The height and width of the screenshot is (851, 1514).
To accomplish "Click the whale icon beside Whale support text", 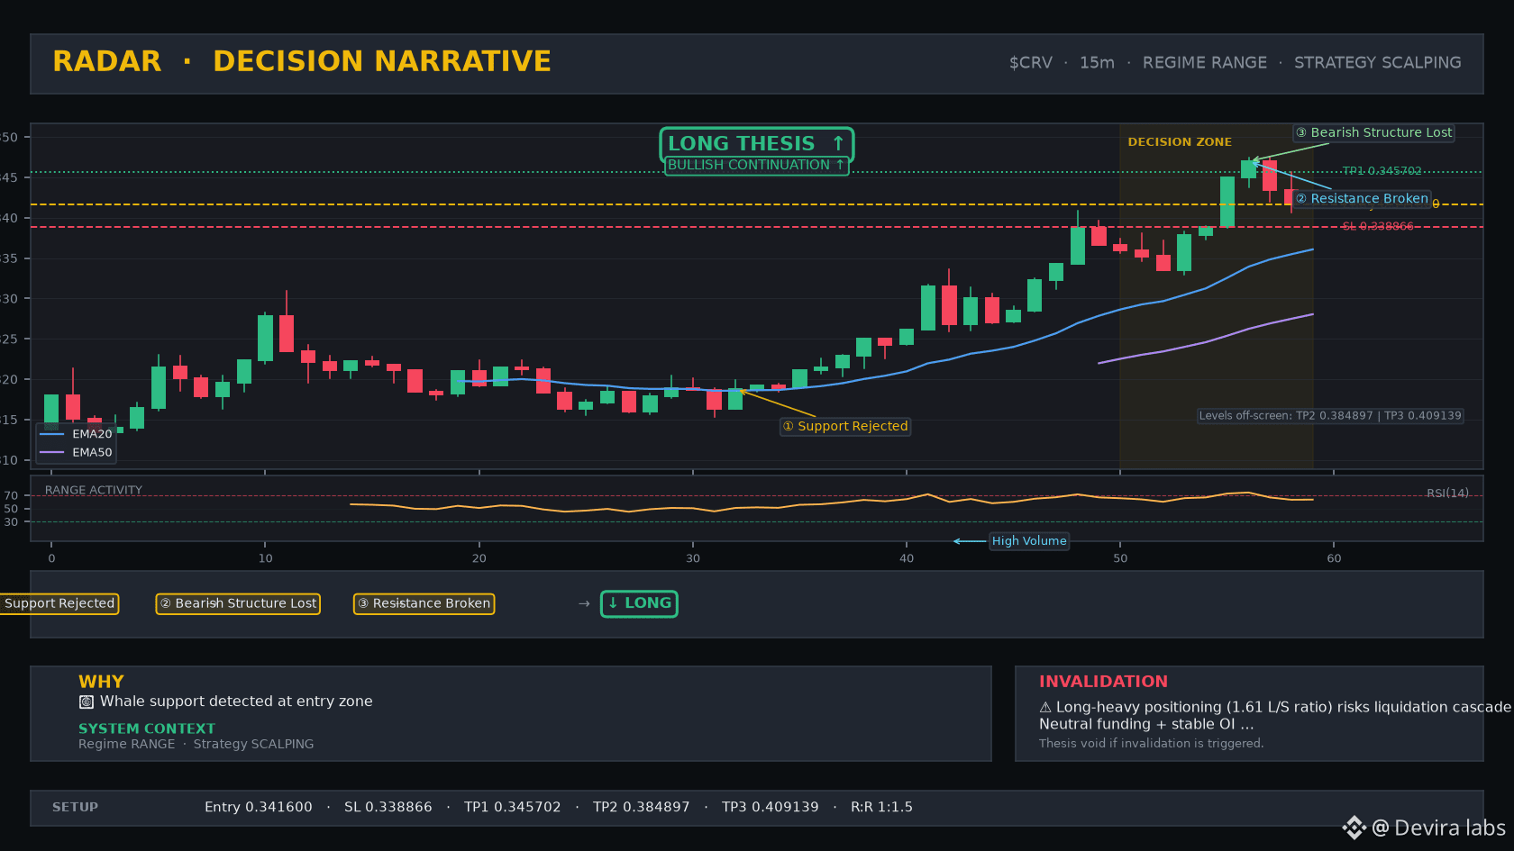I will click(x=87, y=702).
